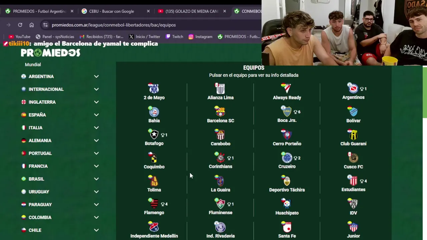The image size is (427, 240).
Task: Click the address bar URL field
Action: (x=150, y=25)
